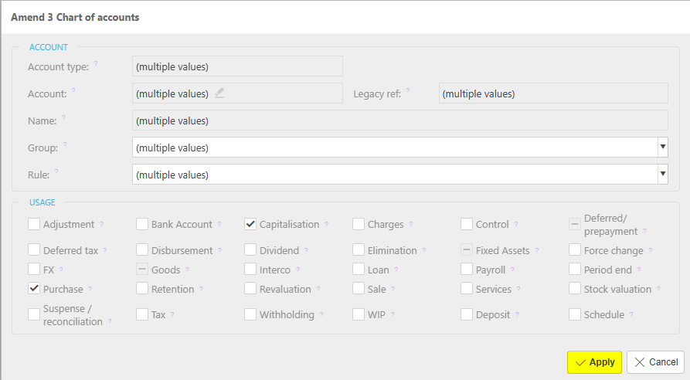Check the Withholding checkbox

[x=250, y=314]
